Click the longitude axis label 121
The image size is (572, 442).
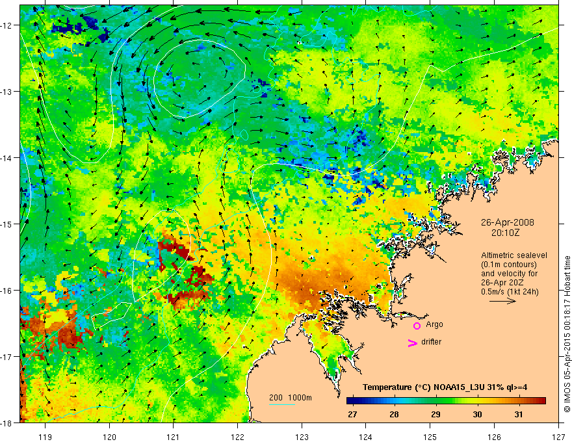pyautogui.click(x=174, y=437)
